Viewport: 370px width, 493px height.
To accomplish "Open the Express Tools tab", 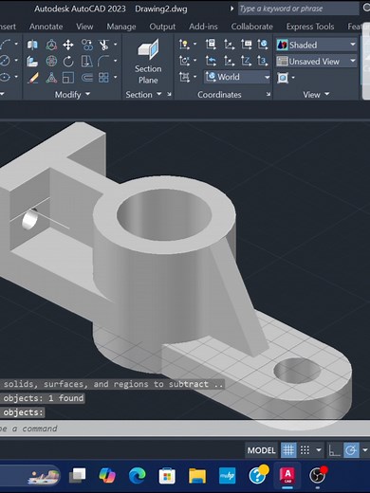I will [x=310, y=27].
